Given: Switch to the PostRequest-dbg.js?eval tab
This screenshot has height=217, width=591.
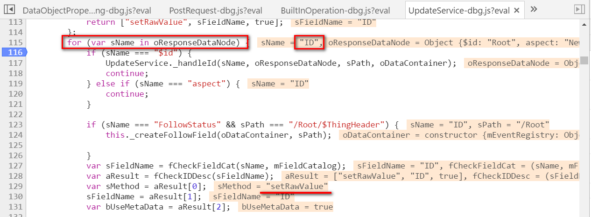Looking at the screenshot, I should point(215,10).
